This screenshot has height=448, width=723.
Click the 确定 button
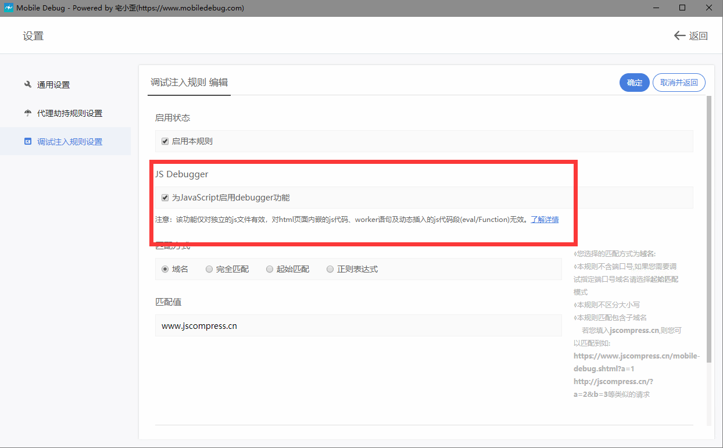(x=635, y=83)
